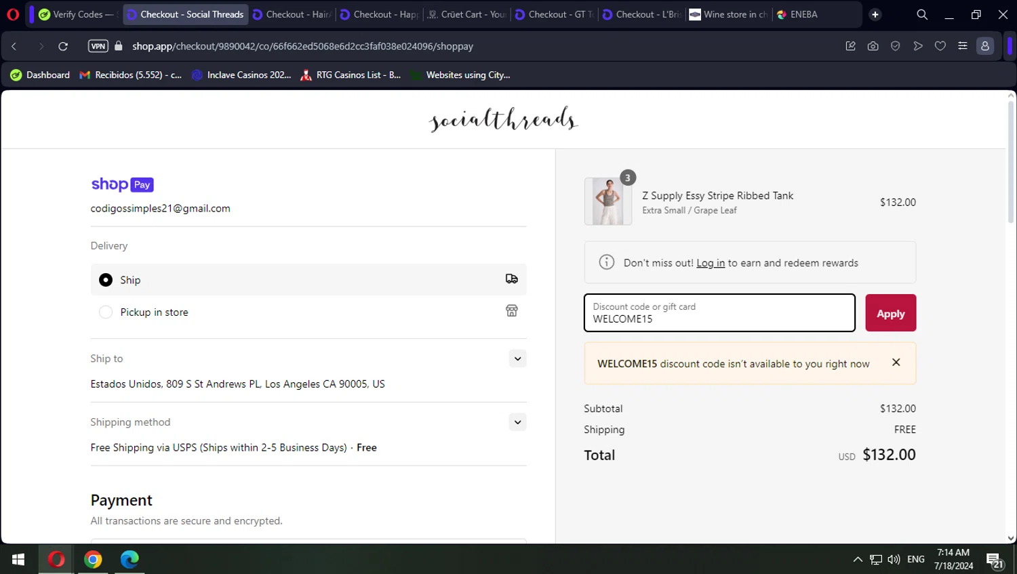This screenshot has width=1017, height=574.
Task: Toggle the VPN badge in address bar
Action: coord(98,46)
